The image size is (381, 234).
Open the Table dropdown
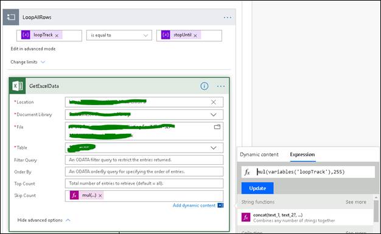214,148
